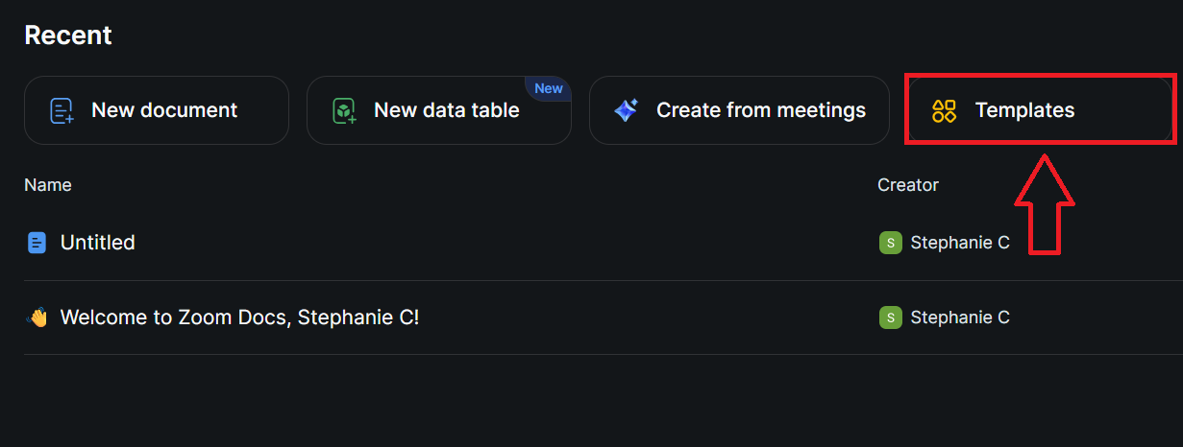Click Stephanie C name beside Untitled
This screenshot has height=447, width=1183.
pyautogui.click(x=959, y=243)
